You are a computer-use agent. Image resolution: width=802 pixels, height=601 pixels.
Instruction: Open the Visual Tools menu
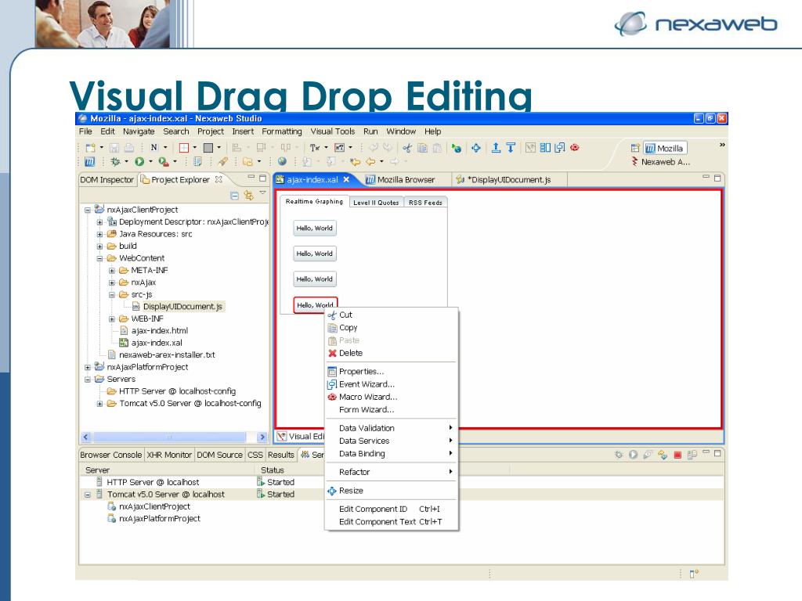(x=332, y=131)
